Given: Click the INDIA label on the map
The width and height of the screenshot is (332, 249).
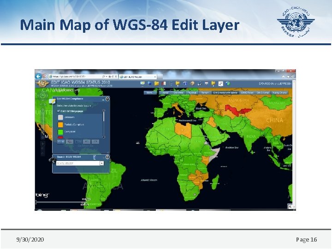Looking at the screenshot, I should coord(251,136).
